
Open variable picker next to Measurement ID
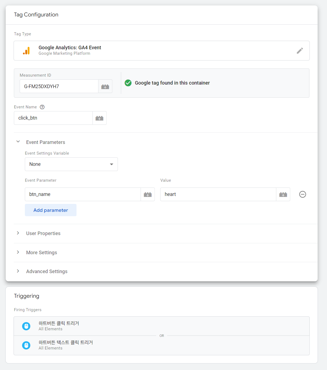105,86
